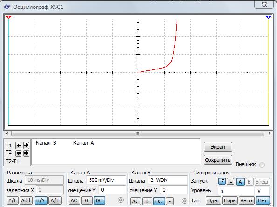Set trigger type to Норм
The image size is (277, 207).
pos(229,200)
